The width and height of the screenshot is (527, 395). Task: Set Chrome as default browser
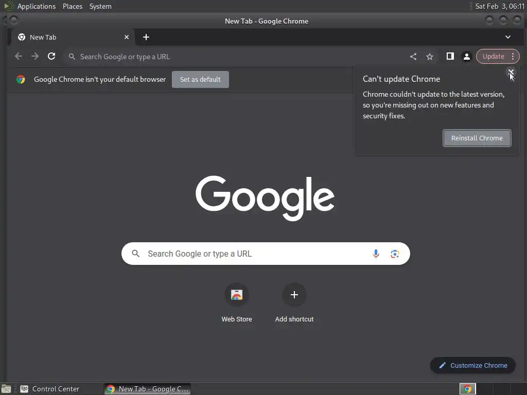(x=200, y=79)
